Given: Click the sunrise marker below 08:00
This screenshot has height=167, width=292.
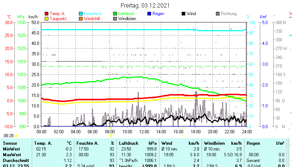Looking at the screenshot, I should (x=111, y=135).
